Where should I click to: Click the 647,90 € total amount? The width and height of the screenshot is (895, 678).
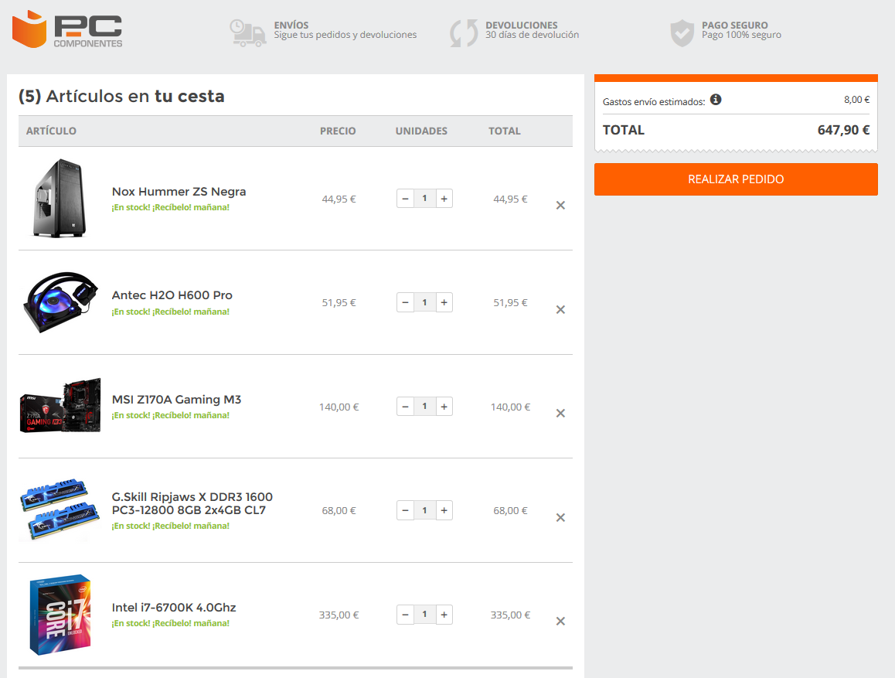click(x=844, y=130)
